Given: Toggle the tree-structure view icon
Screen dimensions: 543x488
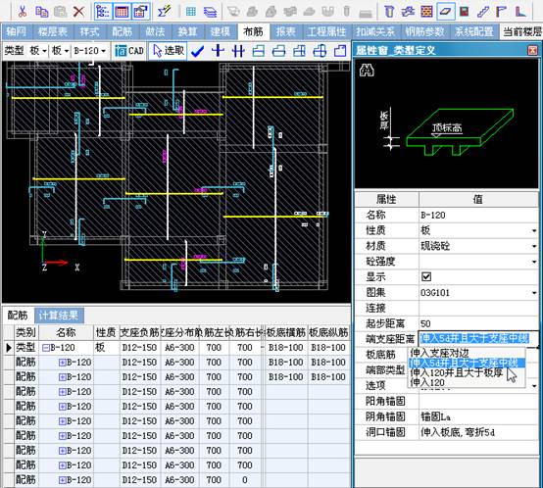Looking at the screenshot, I should click(103, 12).
